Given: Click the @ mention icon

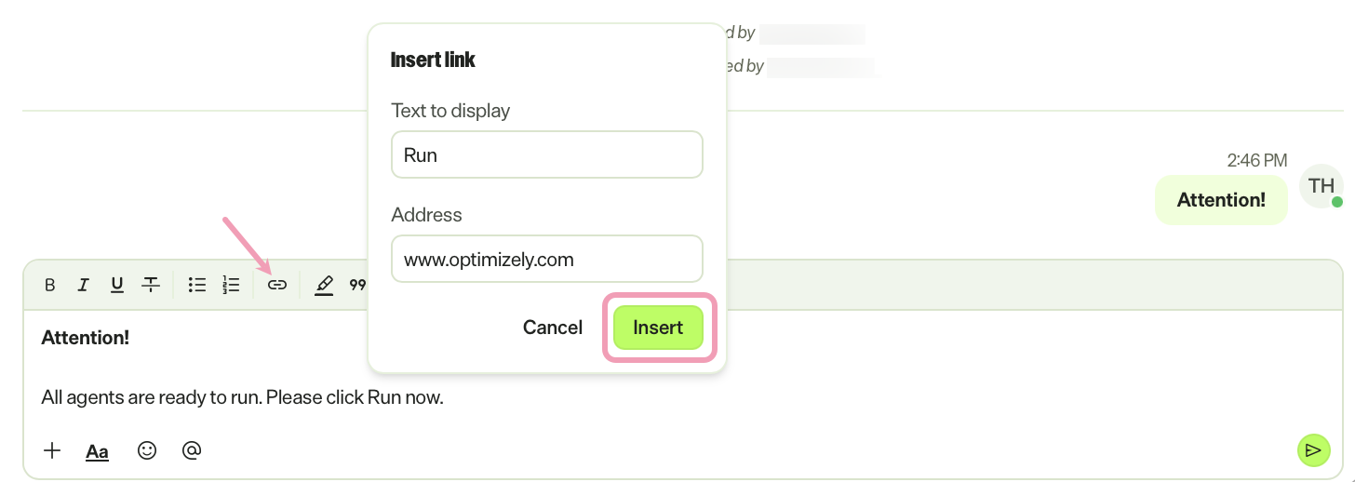Looking at the screenshot, I should 192,450.
